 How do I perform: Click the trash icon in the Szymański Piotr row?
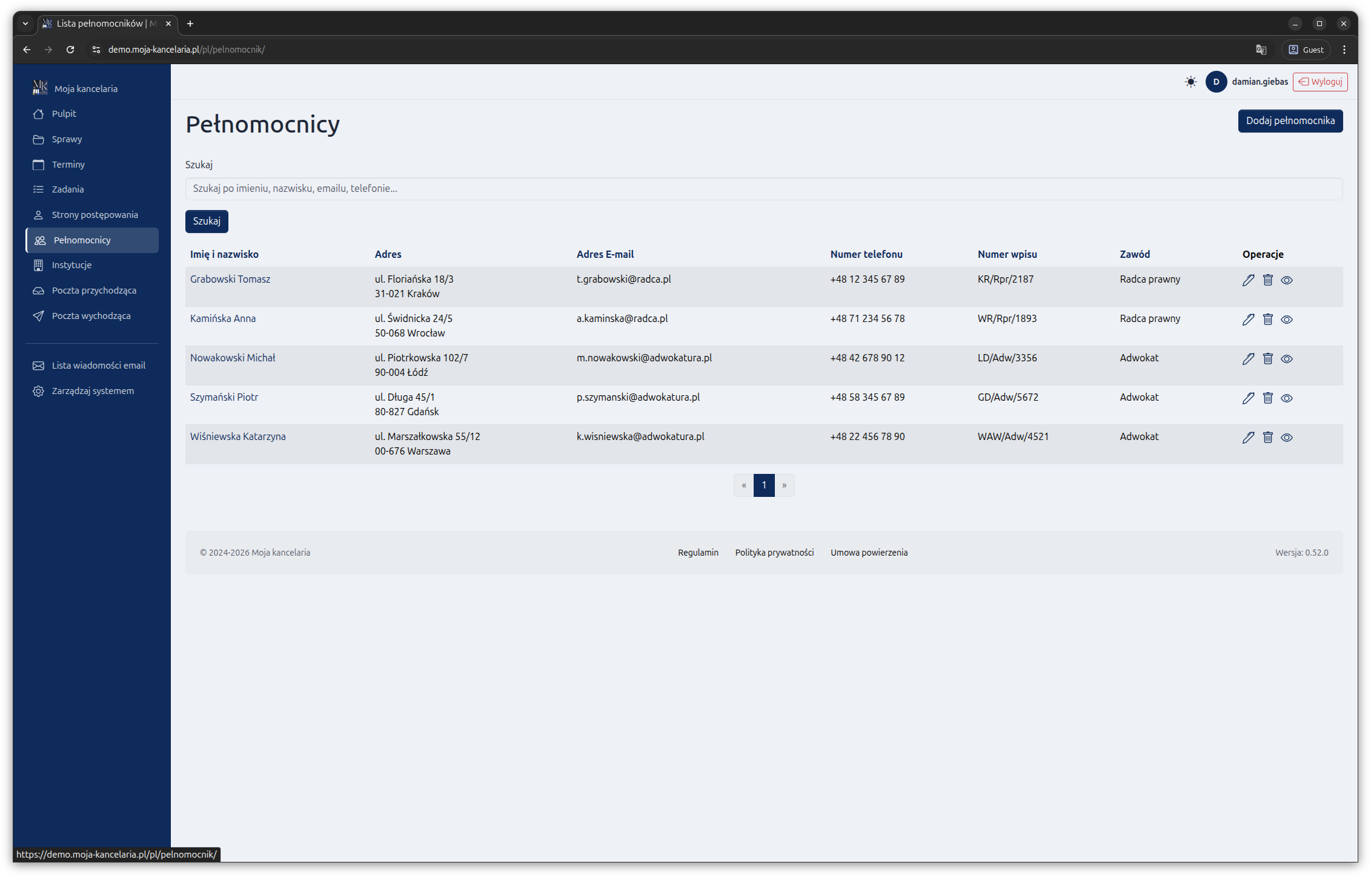(1267, 398)
